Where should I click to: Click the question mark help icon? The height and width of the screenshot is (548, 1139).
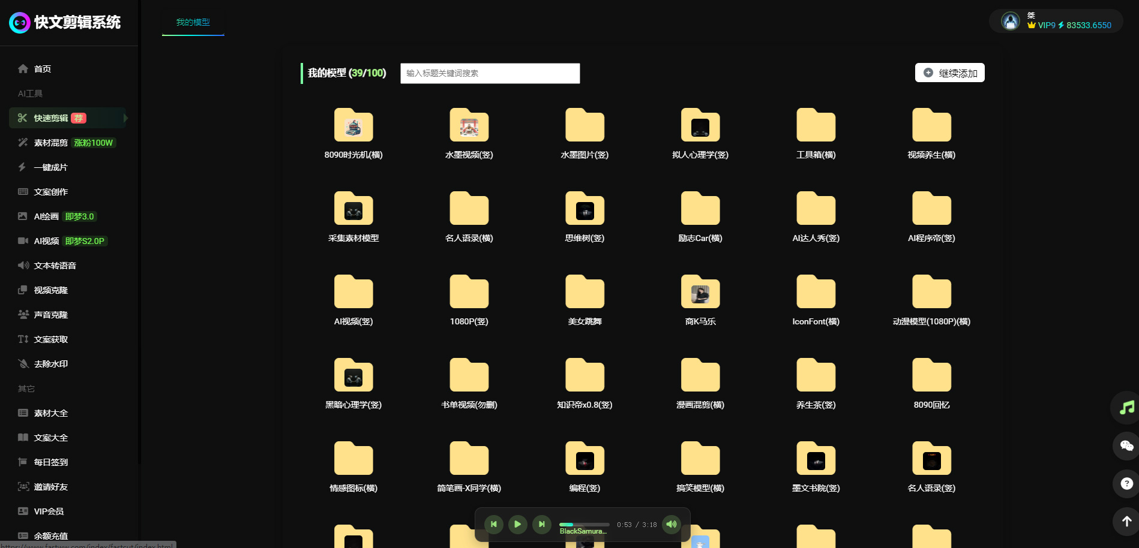point(1126,483)
